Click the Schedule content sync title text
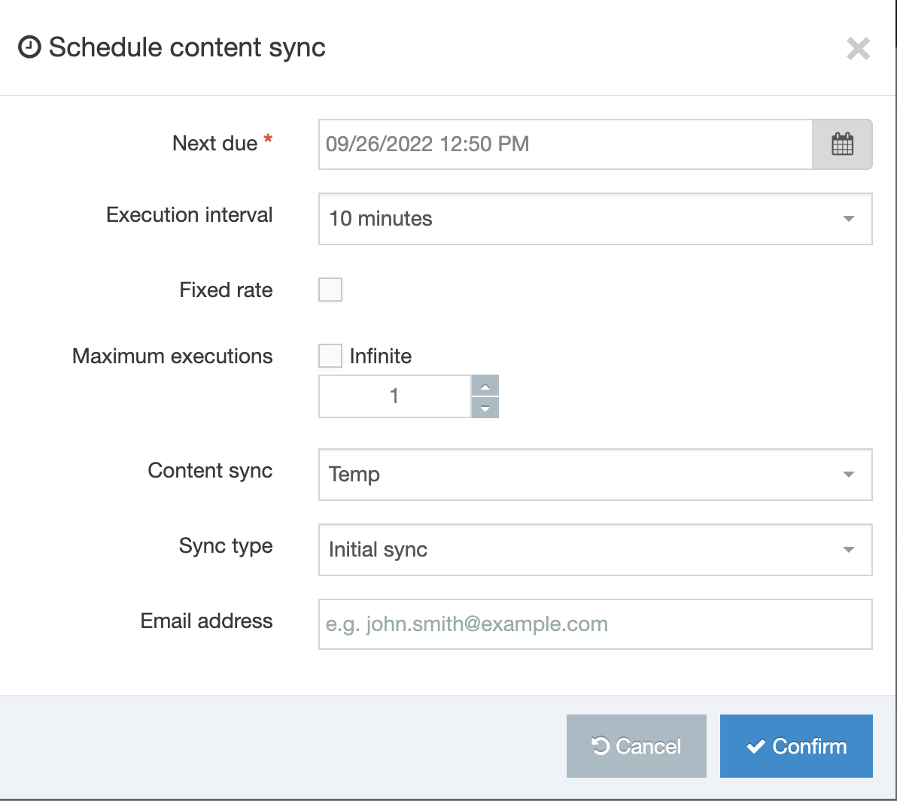 [x=187, y=47]
